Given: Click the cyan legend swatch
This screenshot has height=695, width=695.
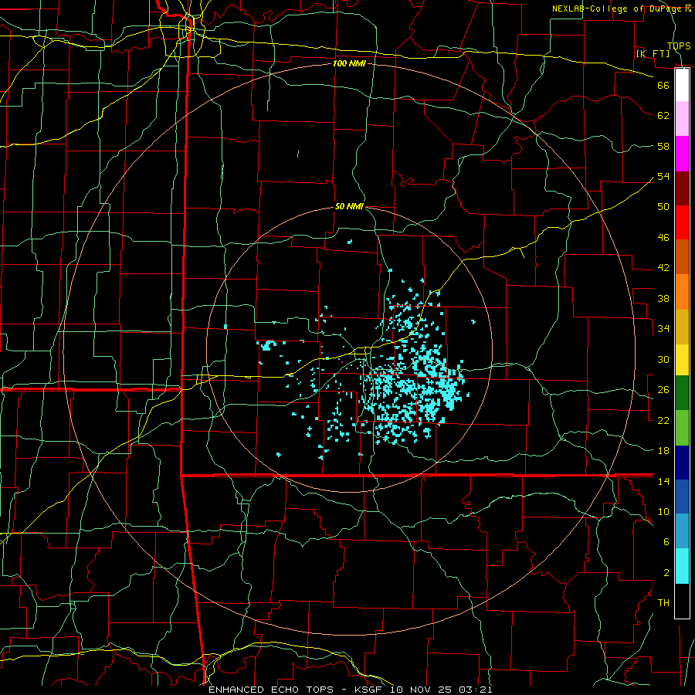Looking at the screenshot, I should 682,566.
